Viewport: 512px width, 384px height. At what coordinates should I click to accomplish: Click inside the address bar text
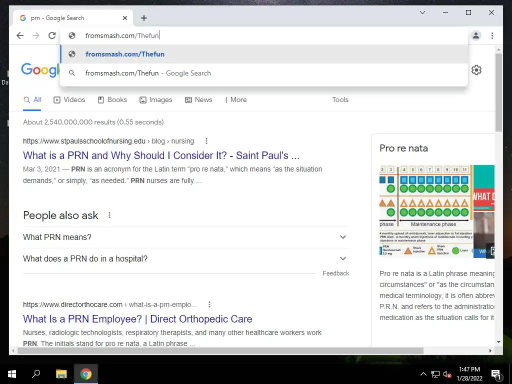click(122, 35)
